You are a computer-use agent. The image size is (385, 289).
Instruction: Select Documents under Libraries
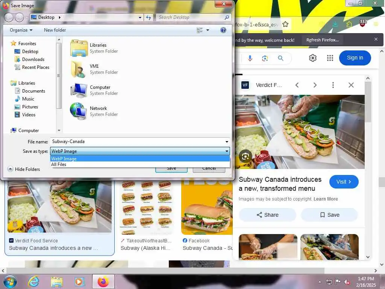30,91
